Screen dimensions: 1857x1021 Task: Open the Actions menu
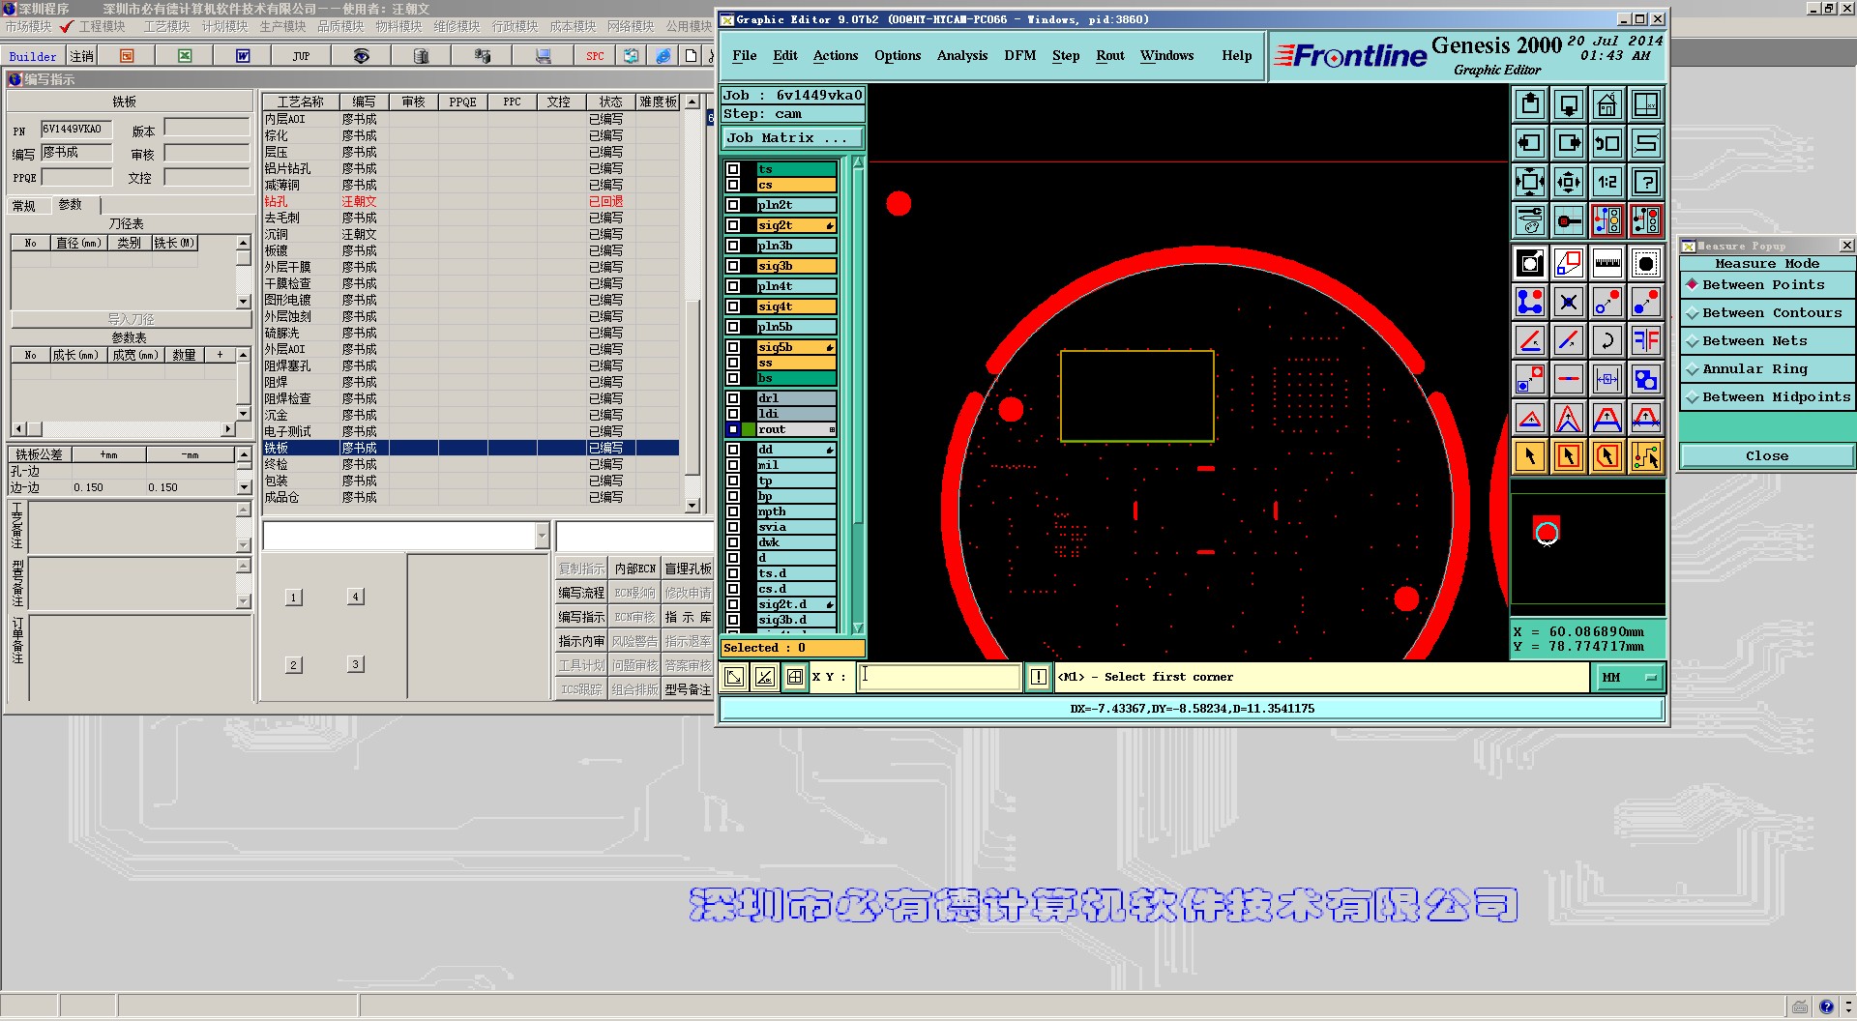click(x=836, y=56)
